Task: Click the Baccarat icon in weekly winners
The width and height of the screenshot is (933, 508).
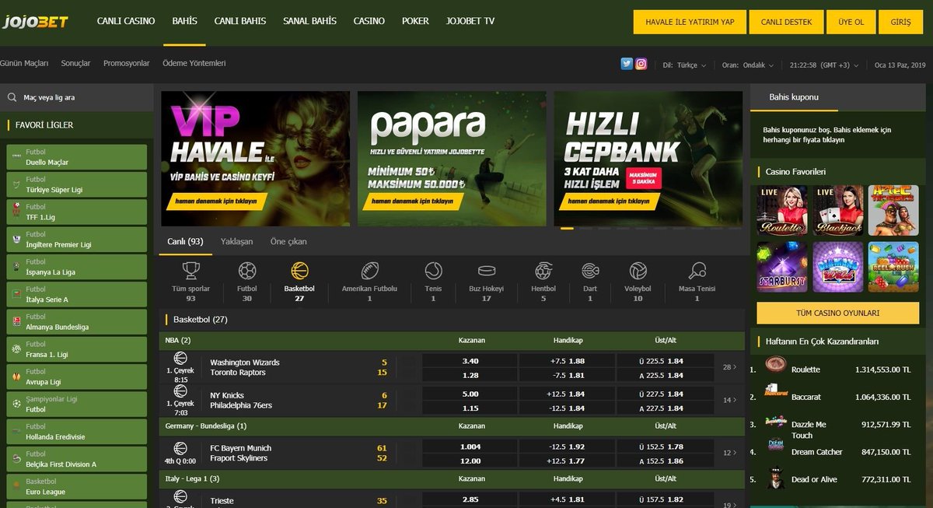Action: 774,391
